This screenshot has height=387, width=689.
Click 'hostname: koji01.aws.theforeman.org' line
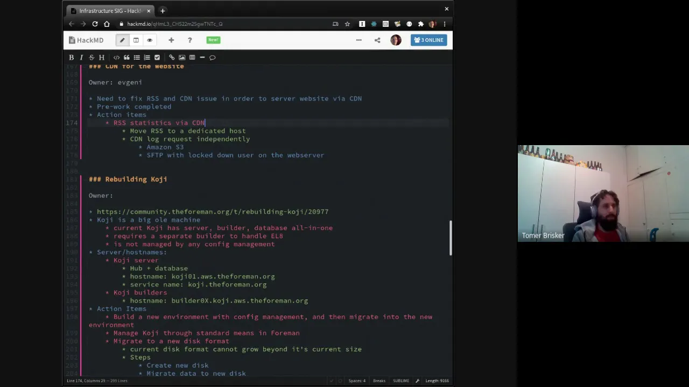(x=202, y=276)
